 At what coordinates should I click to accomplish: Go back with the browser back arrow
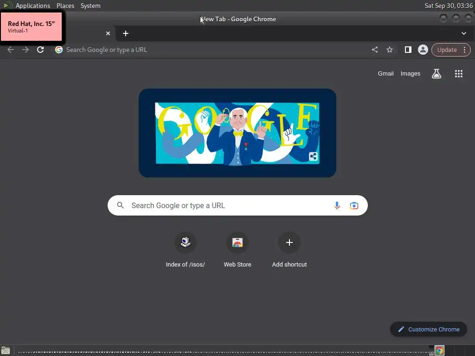pyautogui.click(x=11, y=50)
